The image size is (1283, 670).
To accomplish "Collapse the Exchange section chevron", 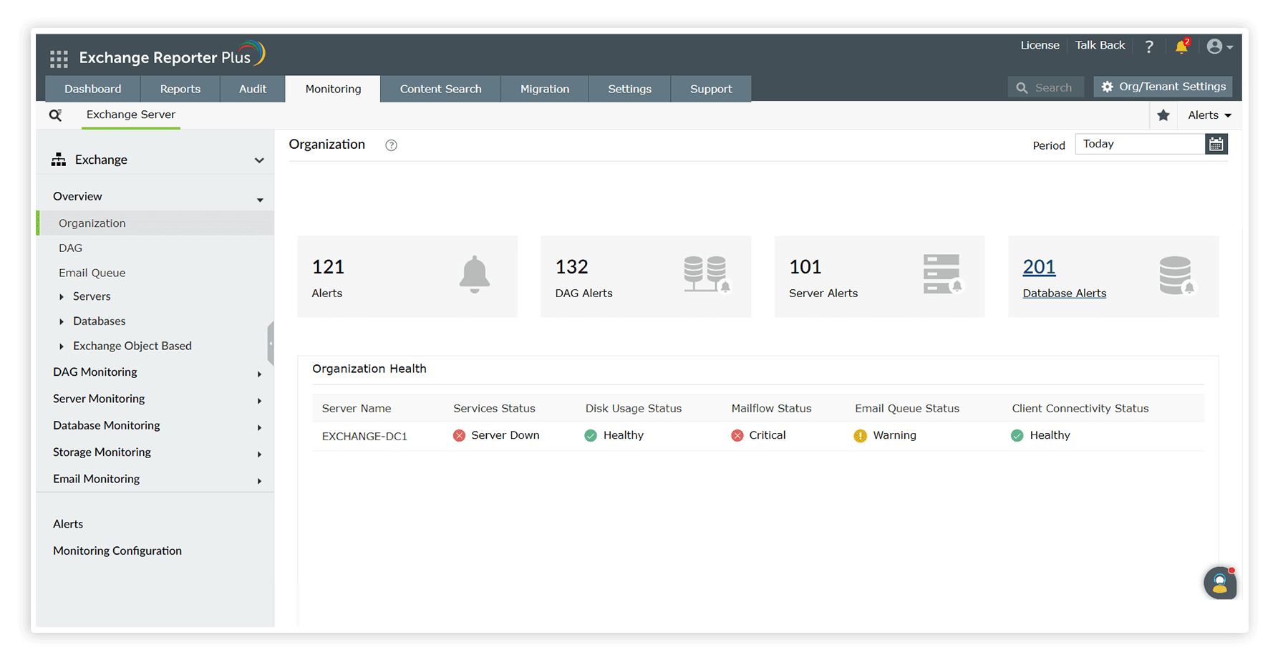I will 259,160.
